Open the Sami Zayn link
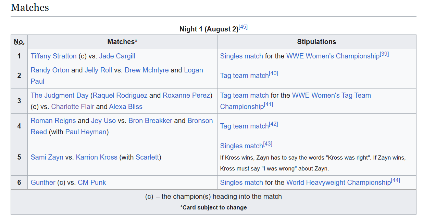 [47, 157]
